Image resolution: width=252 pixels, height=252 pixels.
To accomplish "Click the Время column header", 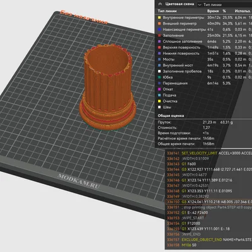I will [213, 11].
